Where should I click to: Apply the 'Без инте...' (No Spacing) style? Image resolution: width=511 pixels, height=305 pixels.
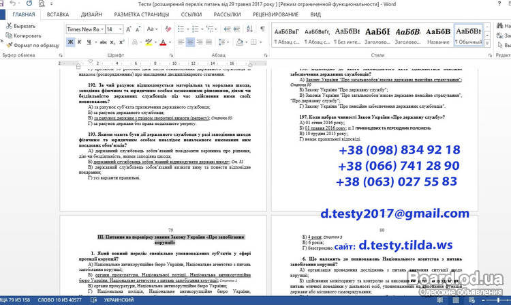click(x=347, y=35)
